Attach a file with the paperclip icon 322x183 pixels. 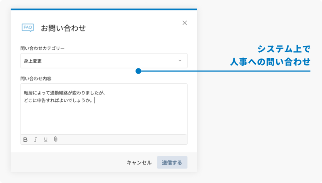coord(56,140)
